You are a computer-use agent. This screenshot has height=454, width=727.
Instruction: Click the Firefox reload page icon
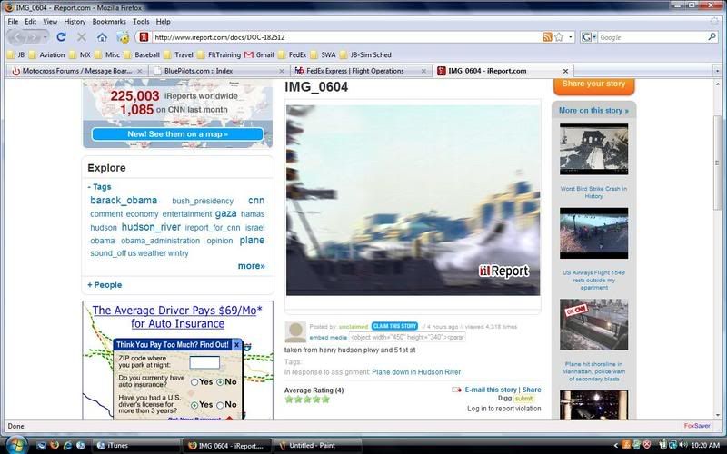point(62,37)
